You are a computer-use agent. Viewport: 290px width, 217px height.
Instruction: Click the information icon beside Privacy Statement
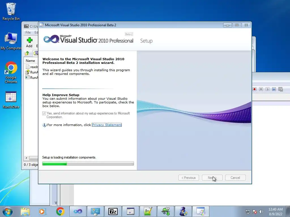pyautogui.click(x=44, y=125)
